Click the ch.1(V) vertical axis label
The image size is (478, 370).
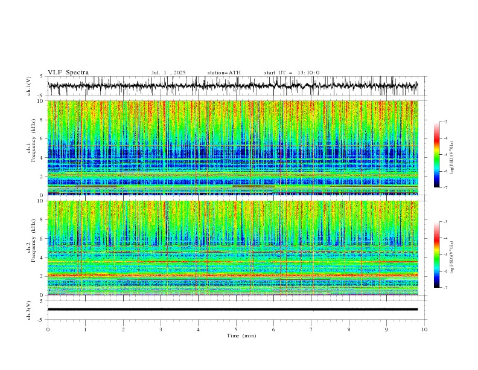[x=29, y=86]
